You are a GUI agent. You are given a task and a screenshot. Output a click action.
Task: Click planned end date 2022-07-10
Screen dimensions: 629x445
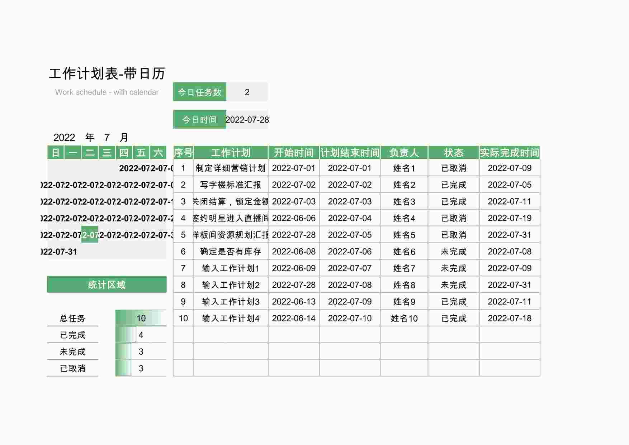(x=350, y=318)
